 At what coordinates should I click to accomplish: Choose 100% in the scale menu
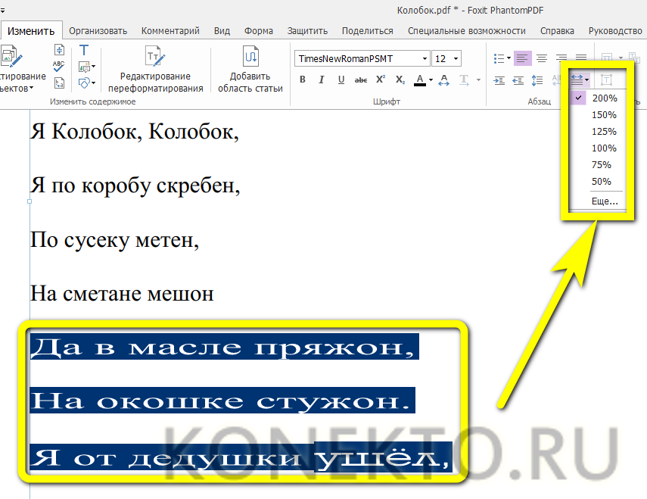tap(604, 148)
